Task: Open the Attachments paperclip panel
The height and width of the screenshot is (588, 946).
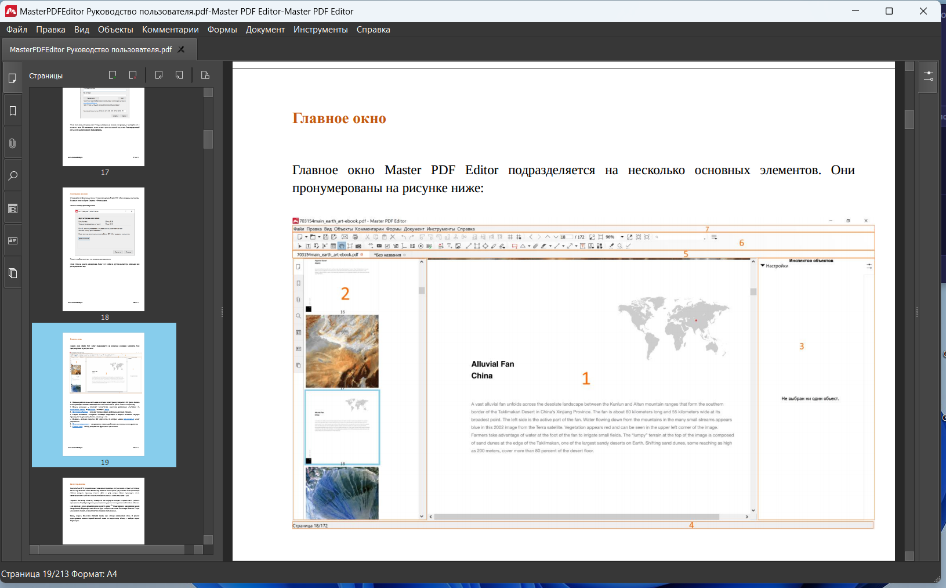Action: 12,143
